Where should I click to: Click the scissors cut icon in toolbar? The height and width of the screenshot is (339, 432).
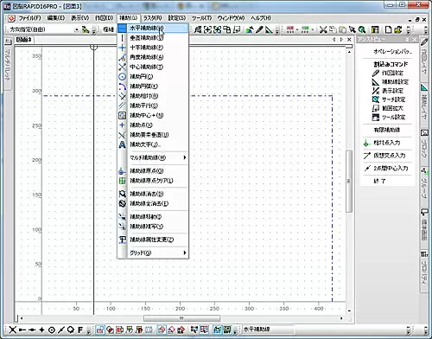pos(323,29)
